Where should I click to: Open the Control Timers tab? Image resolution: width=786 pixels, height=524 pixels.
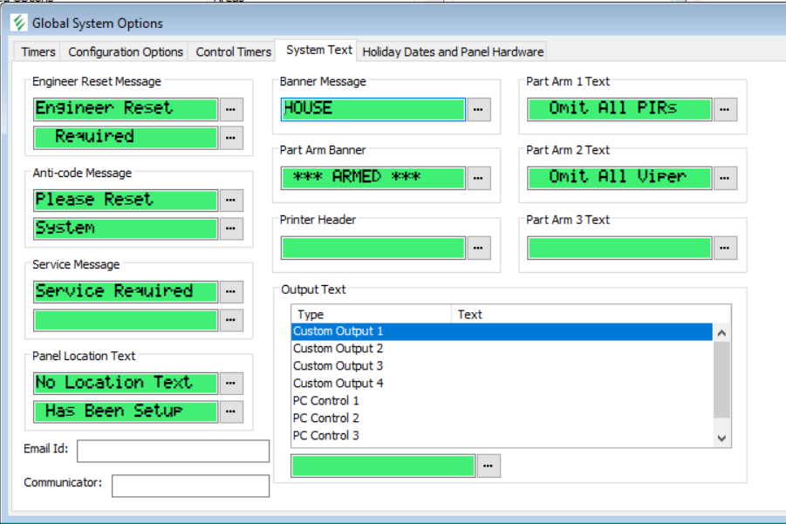pyautogui.click(x=233, y=51)
